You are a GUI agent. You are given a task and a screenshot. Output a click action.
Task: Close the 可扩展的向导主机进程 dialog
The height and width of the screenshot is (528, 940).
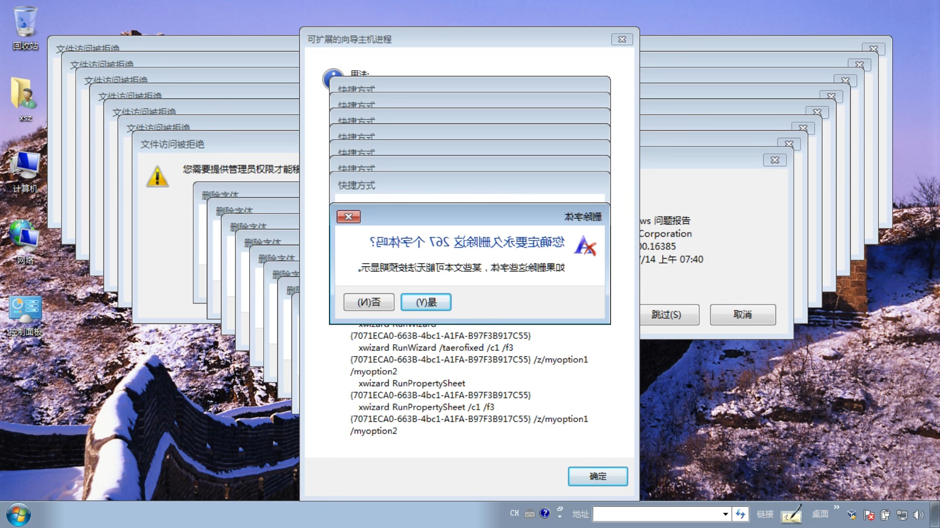622,40
